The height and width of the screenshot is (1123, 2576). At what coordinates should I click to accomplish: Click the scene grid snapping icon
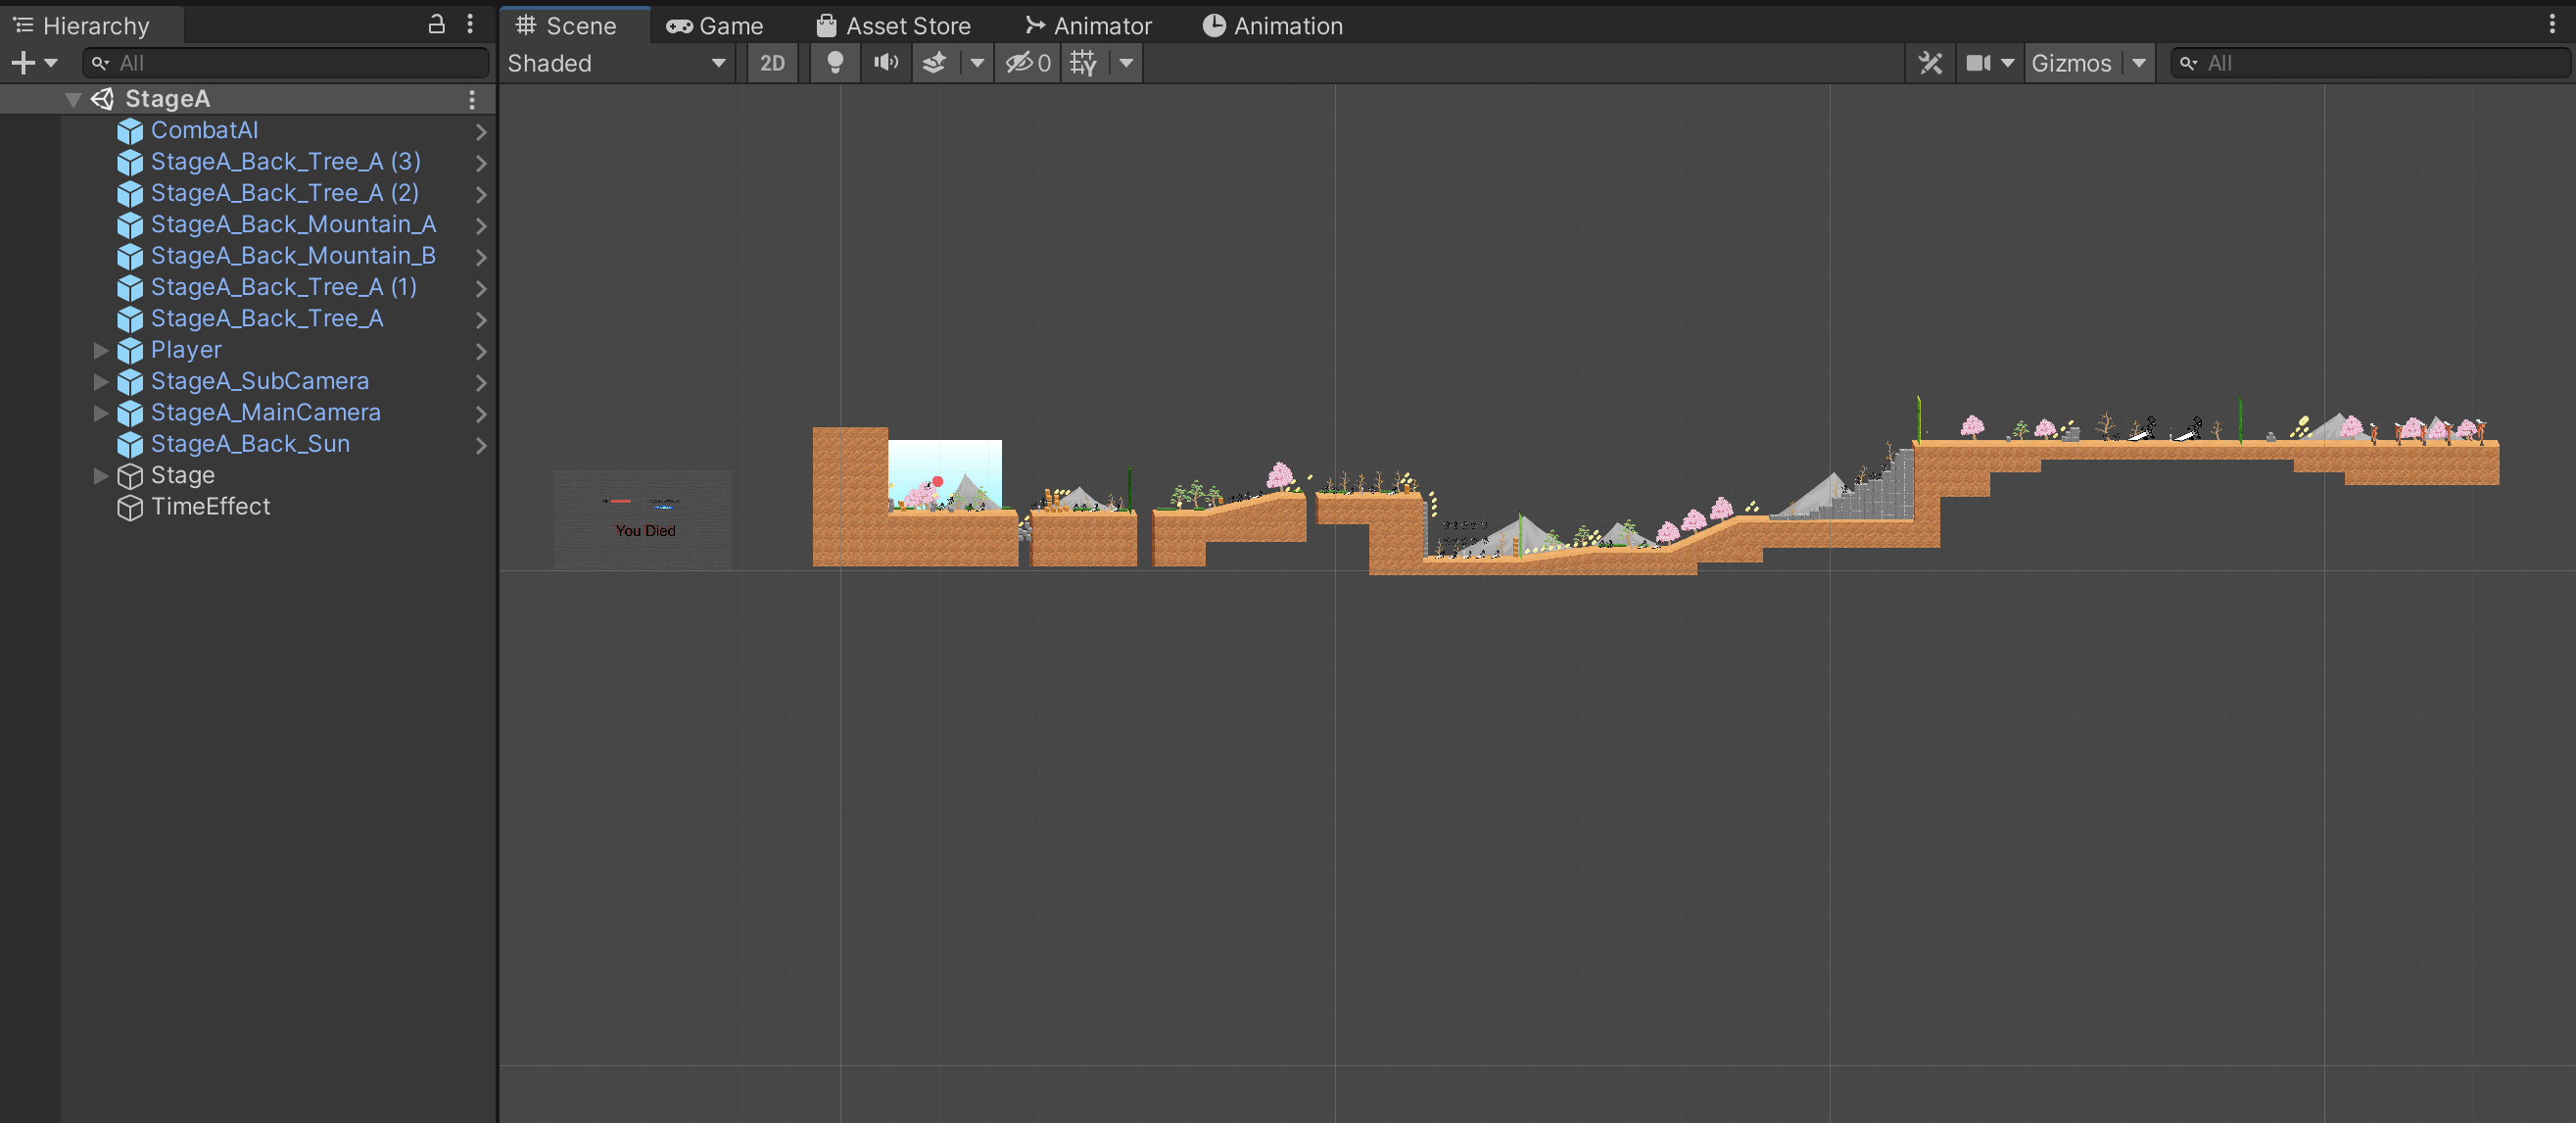point(1083,63)
